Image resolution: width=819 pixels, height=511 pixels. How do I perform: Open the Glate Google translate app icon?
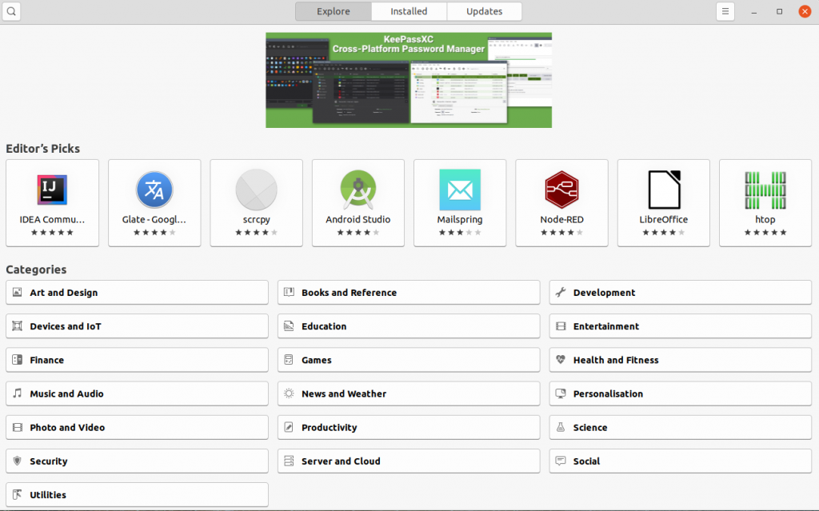pyautogui.click(x=154, y=190)
